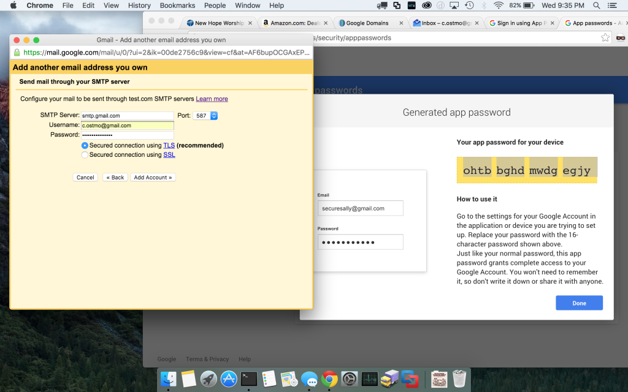Open the Transmit truck dock icon
The width and height of the screenshot is (628, 392).
(389, 379)
